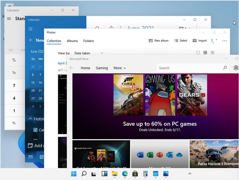This screenshot has width=239, height=180.
Task: Open Forza Horizon 4 game cover
Action: tap(128, 95)
